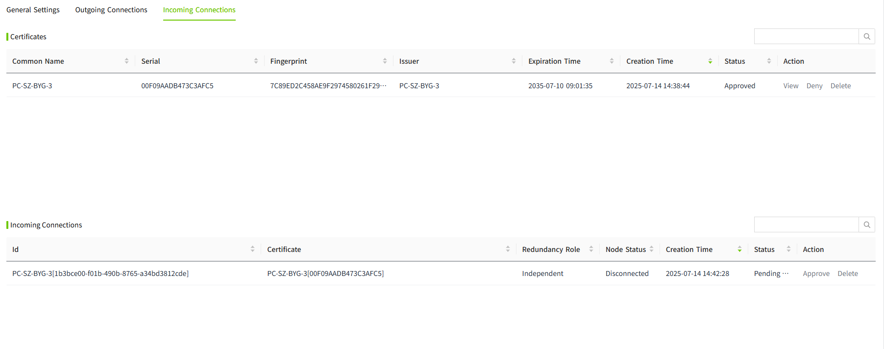Sort connections by Id sort icon

point(252,249)
